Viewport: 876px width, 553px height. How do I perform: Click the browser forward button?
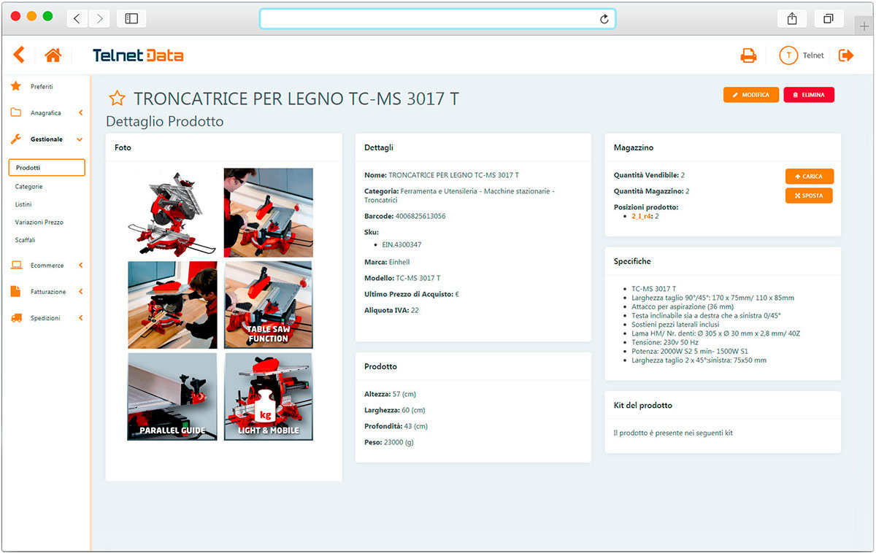[x=99, y=19]
